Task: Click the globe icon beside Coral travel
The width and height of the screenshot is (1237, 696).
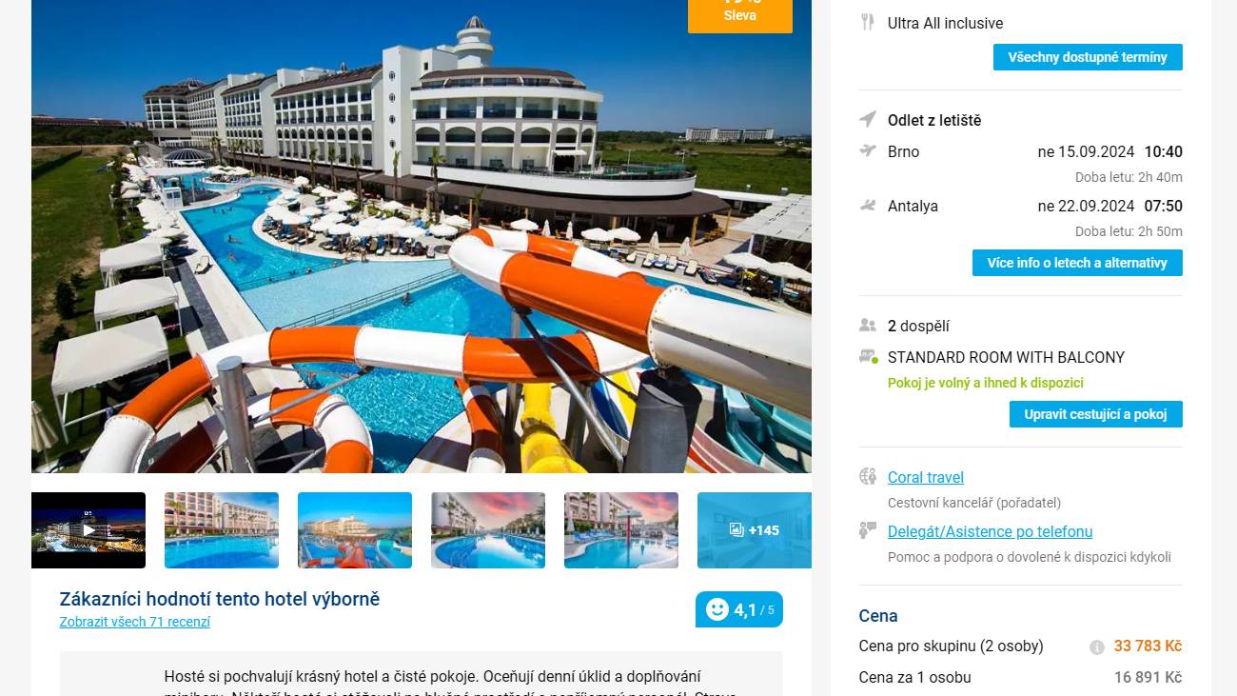Action: pyautogui.click(x=867, y=476)
